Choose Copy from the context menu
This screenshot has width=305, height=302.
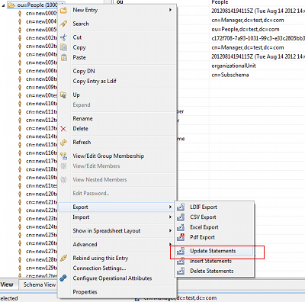pyautogui.click(x=79, y=47)
